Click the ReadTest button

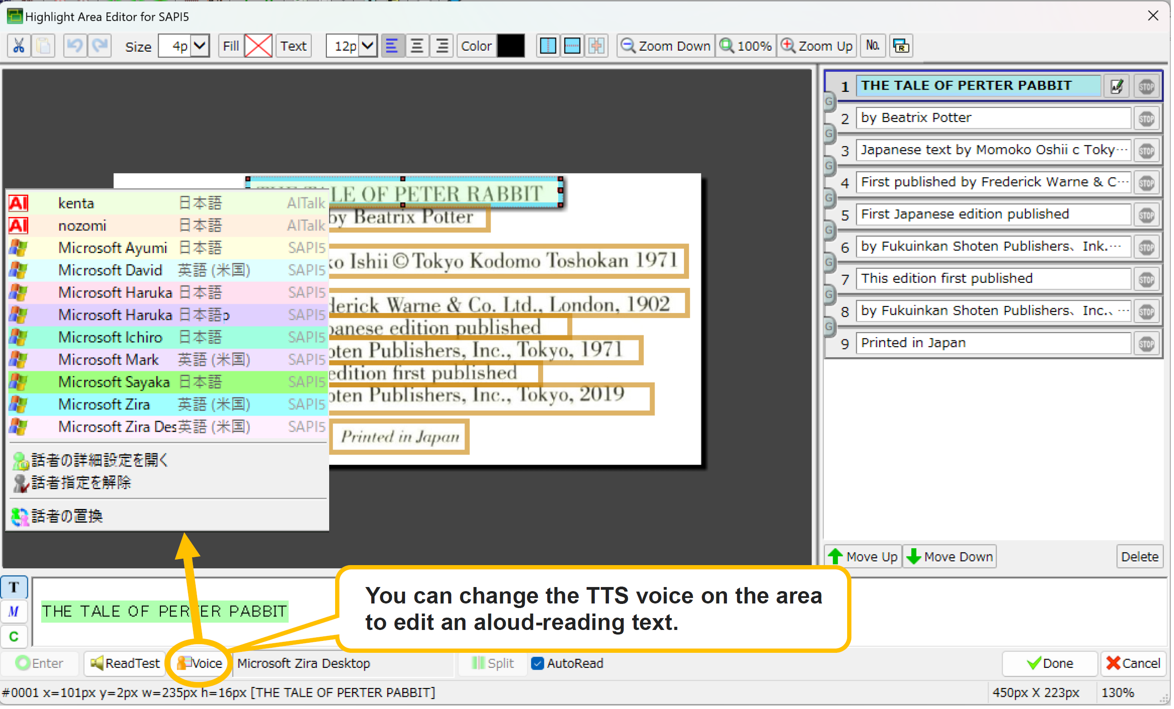[x=125, y=664]
